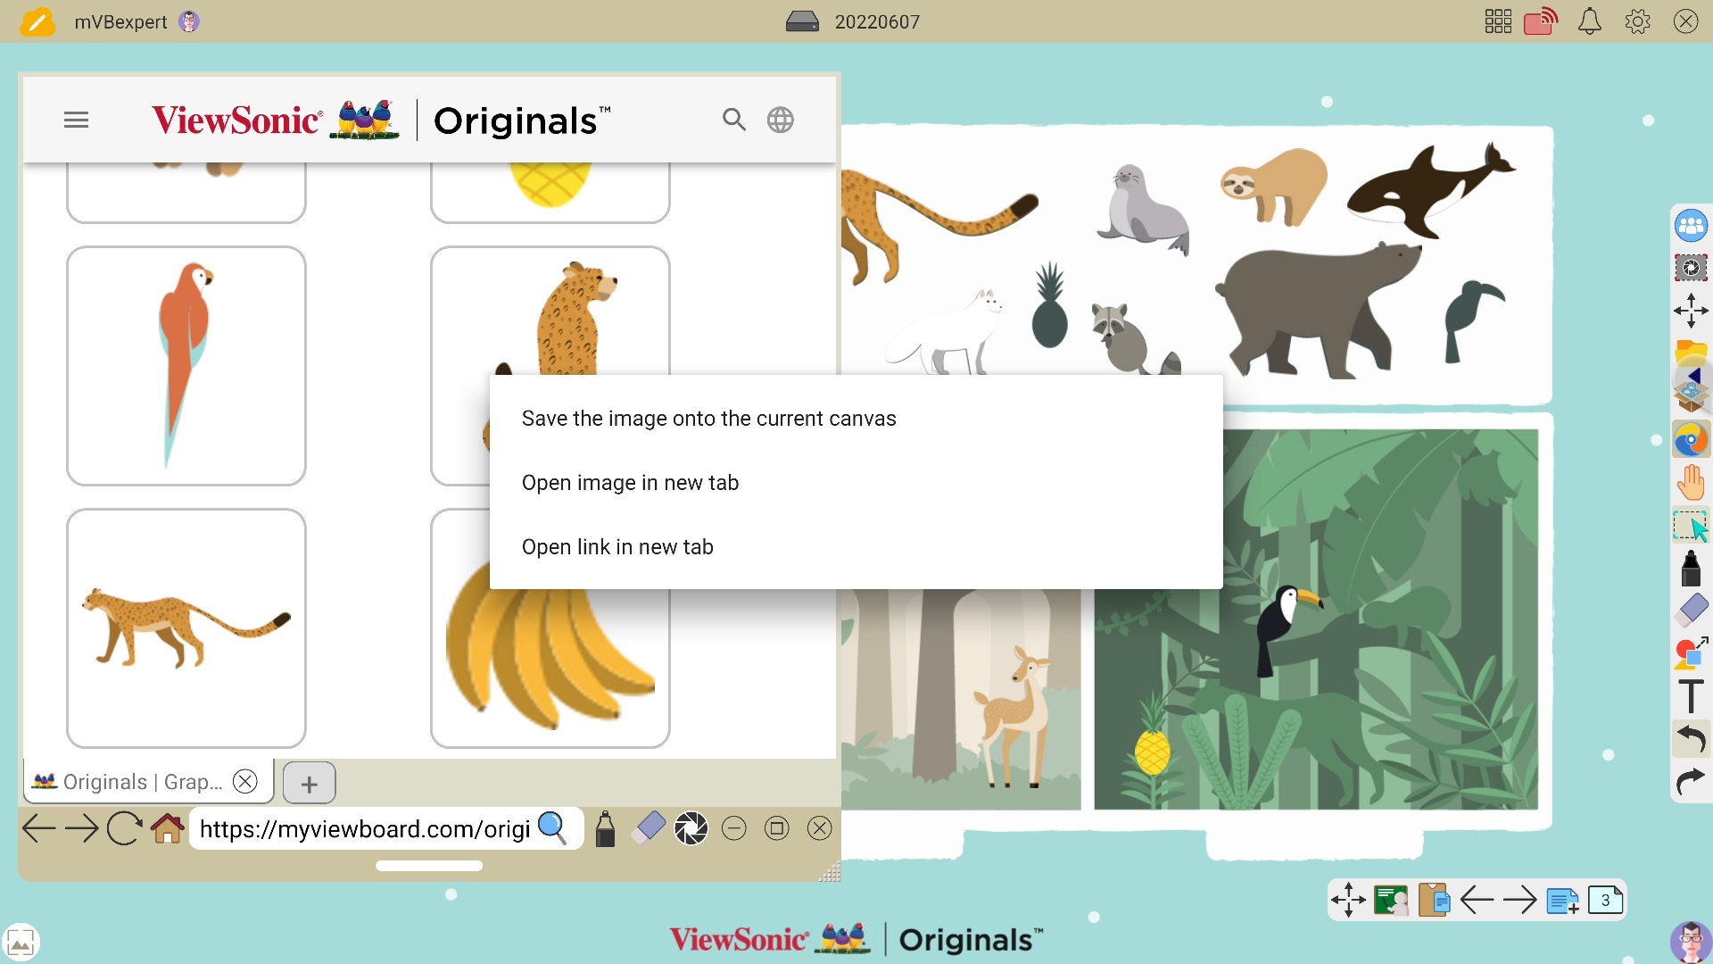Go to the next canvas page

[x=1519, y=900]
